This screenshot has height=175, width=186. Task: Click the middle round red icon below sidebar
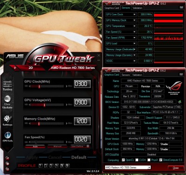[x=7, y=163]
